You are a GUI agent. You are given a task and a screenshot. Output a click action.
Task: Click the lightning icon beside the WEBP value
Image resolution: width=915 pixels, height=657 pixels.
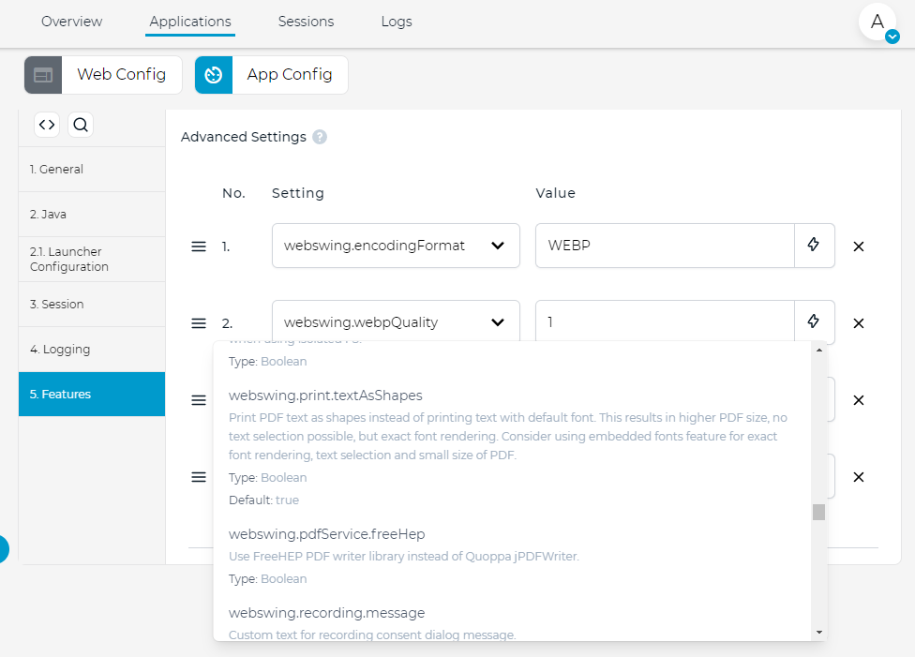[814, 245]
